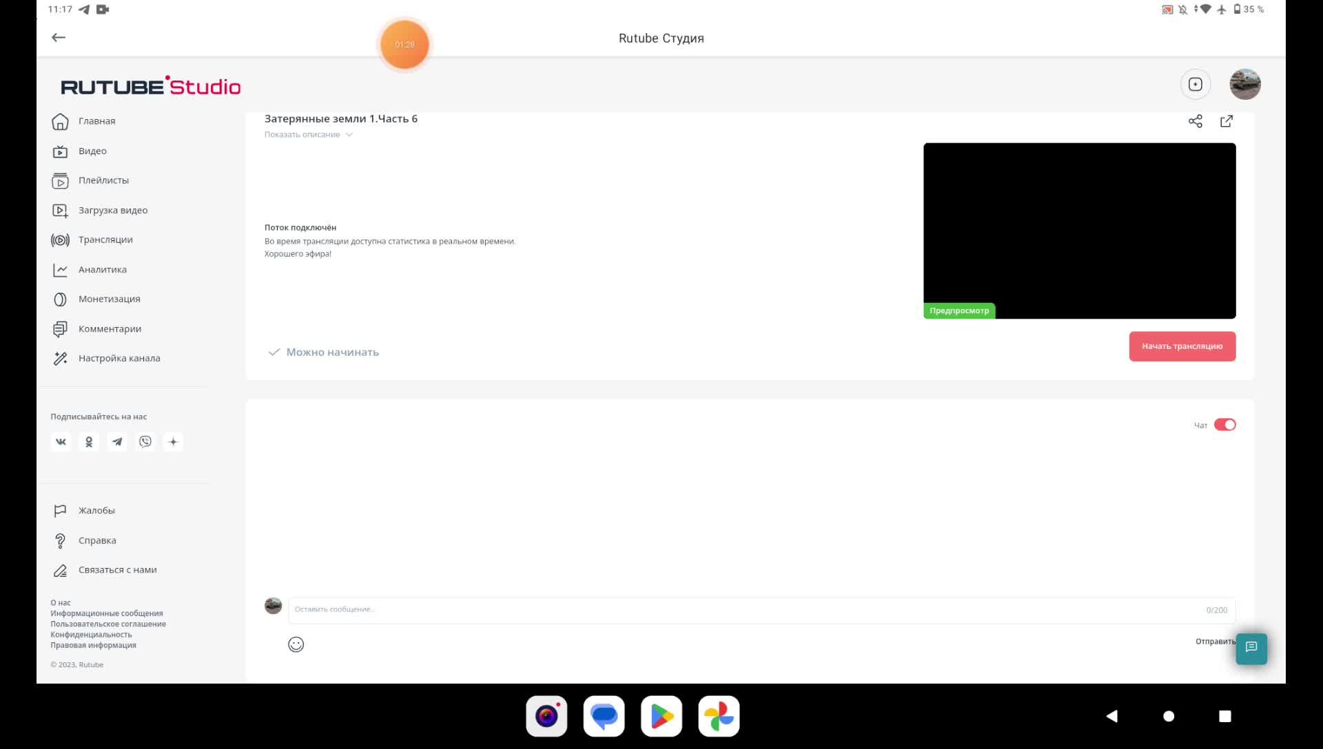The height and width of the screenshot is (749, 1323).
Task: Open the Telegram social link icon
Action: coord(117,442)
